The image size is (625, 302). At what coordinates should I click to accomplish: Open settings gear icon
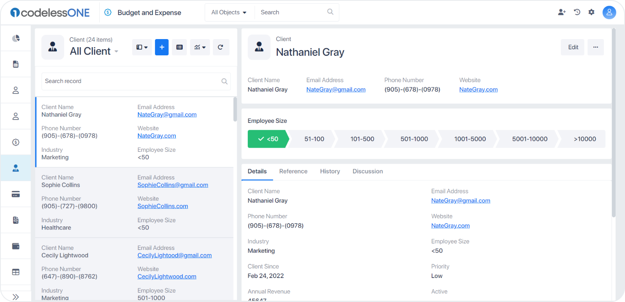[x=591, y=12]
